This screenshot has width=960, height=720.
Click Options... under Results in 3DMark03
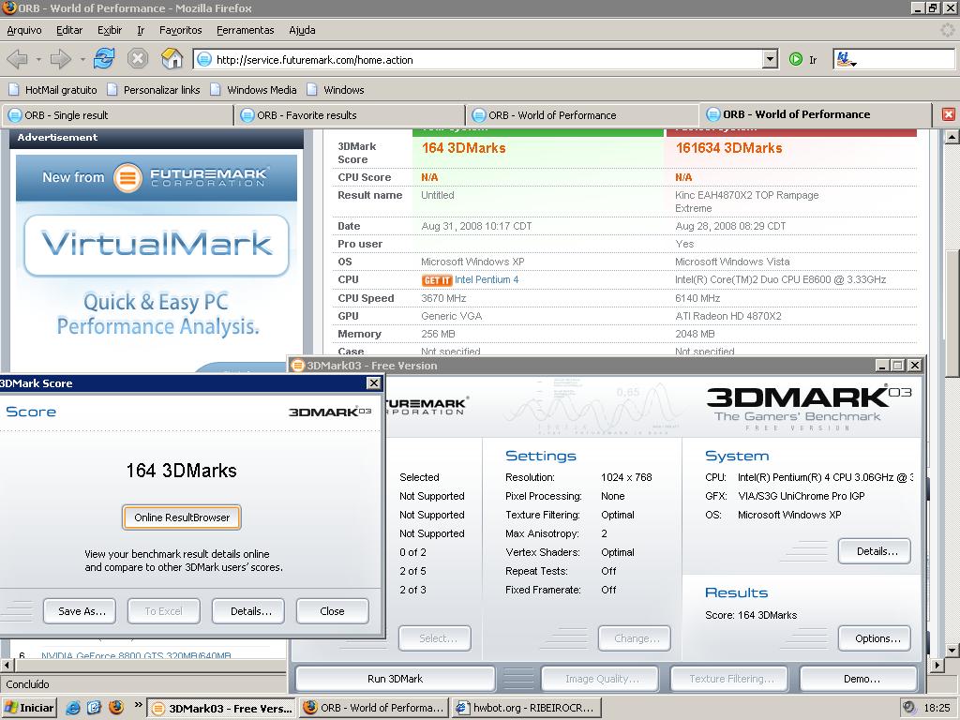pyautogui.click(x=875, y=637)
